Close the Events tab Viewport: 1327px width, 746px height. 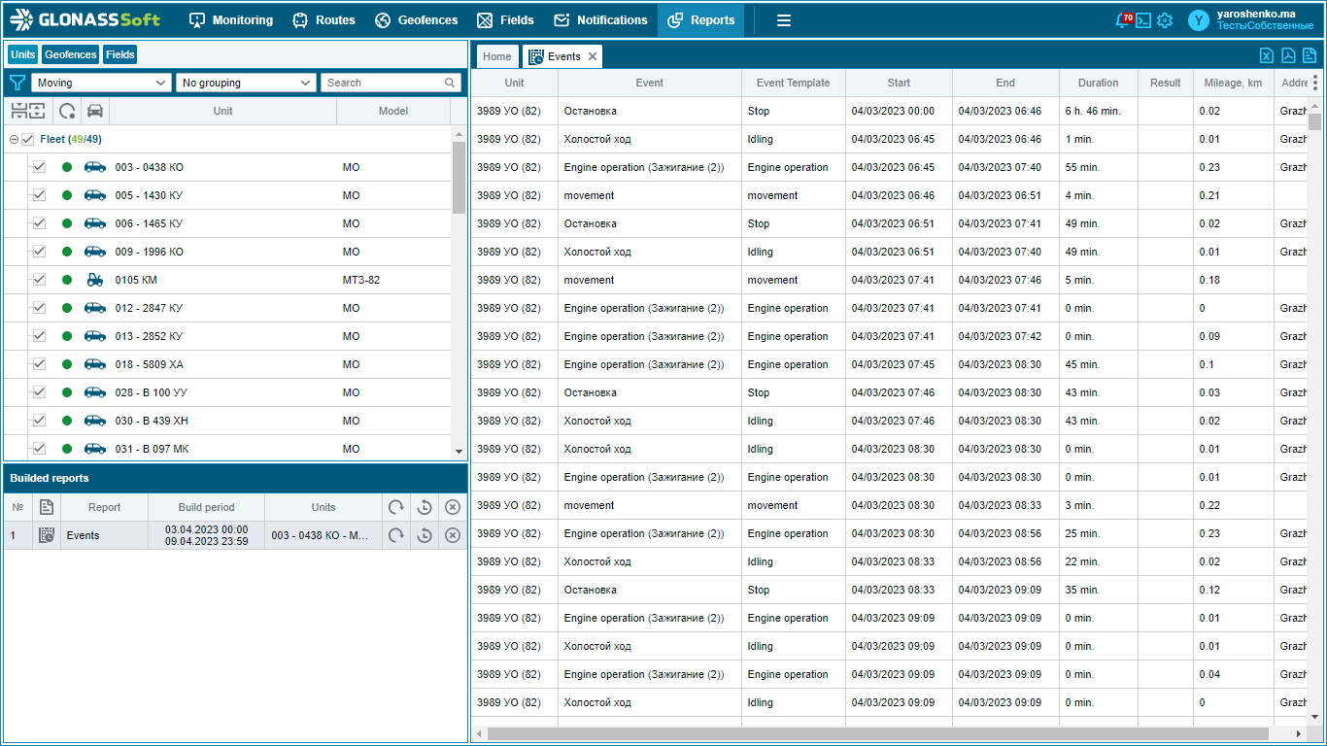pyautogui.click(x=593, y=56)
